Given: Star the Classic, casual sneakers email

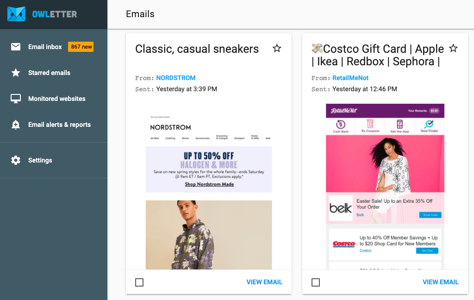Looking at the screenshot, I should coord(277,48).
